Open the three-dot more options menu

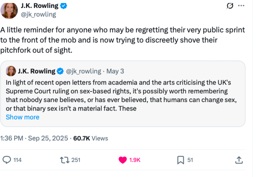click(x=241, y=6)
